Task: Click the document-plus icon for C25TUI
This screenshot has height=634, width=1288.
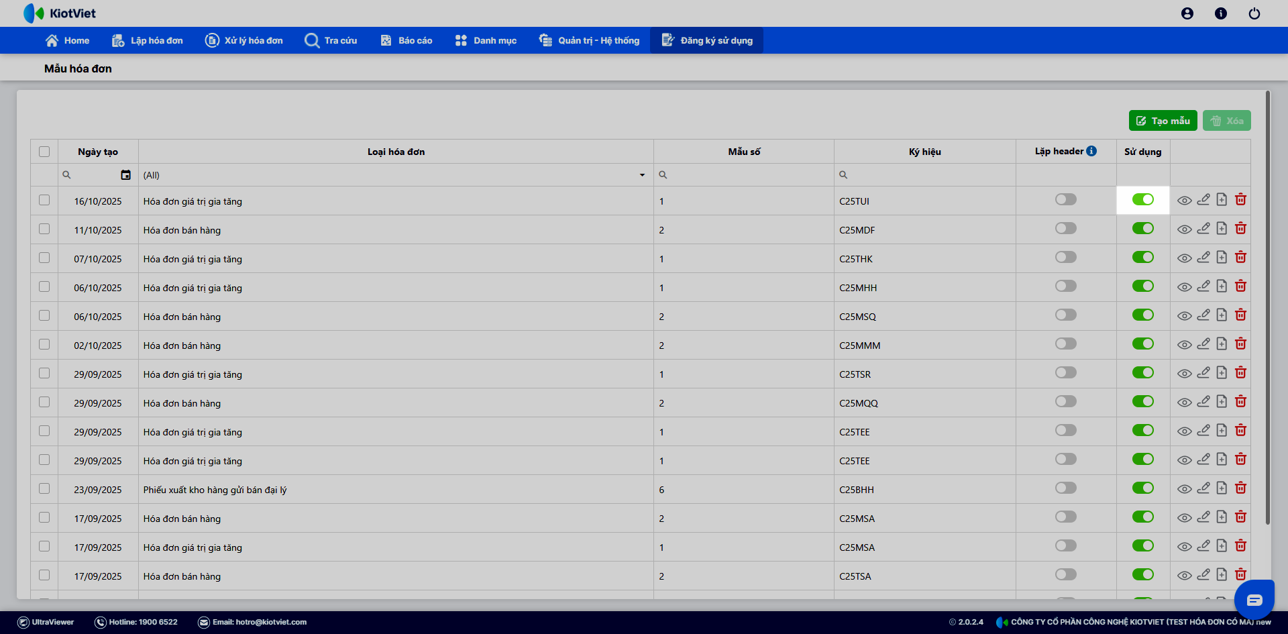Action: click(1222, 199)
